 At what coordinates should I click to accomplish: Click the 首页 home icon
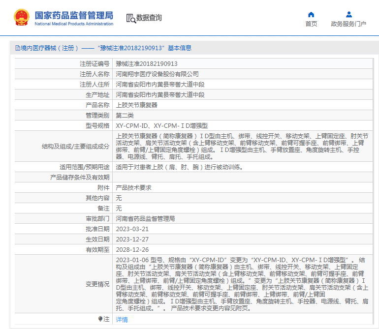coord(311,15)
